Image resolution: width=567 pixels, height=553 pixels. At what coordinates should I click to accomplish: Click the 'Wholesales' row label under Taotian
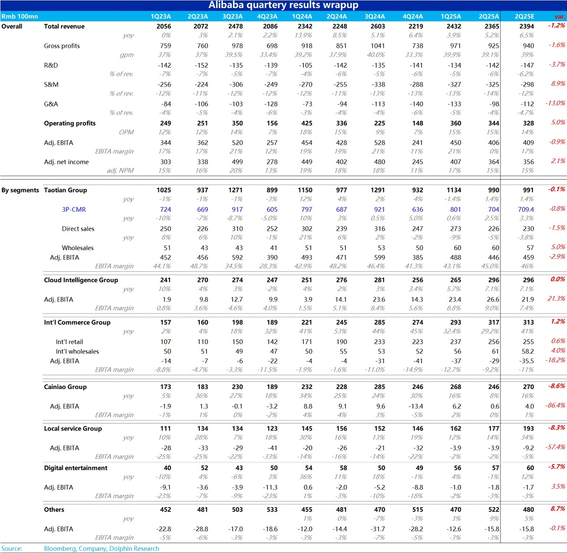point(77,248)
